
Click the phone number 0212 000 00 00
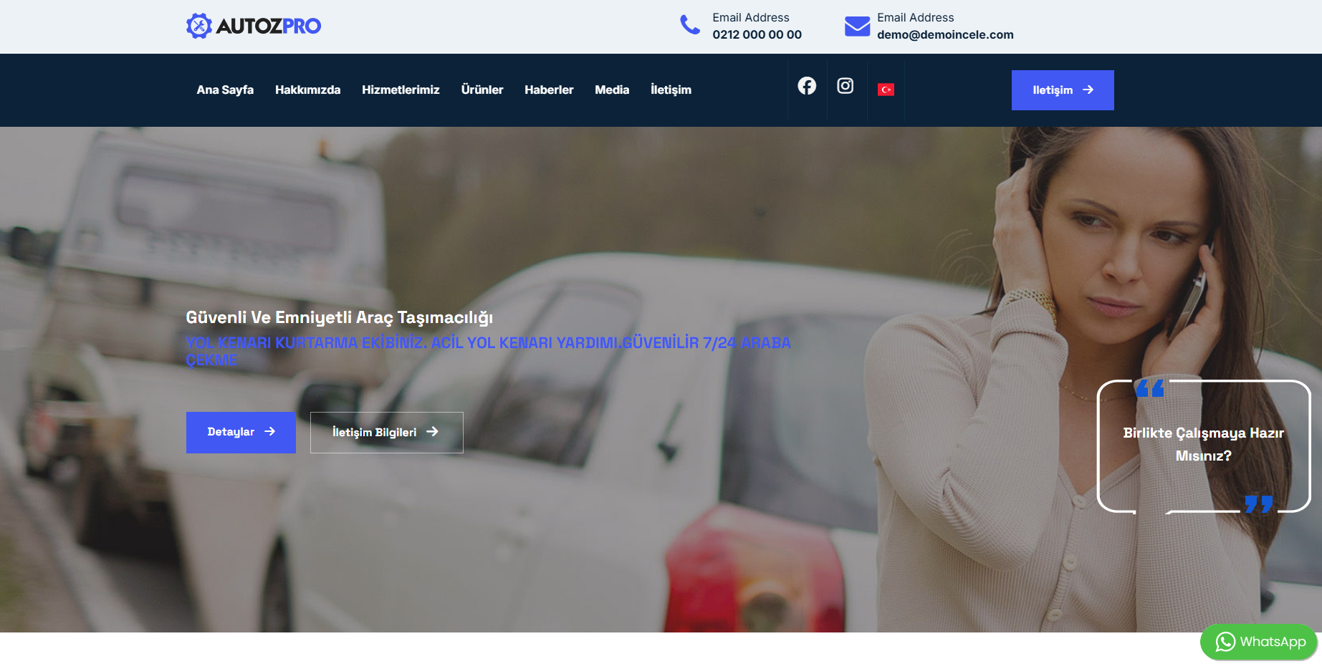tap(756, 34)
